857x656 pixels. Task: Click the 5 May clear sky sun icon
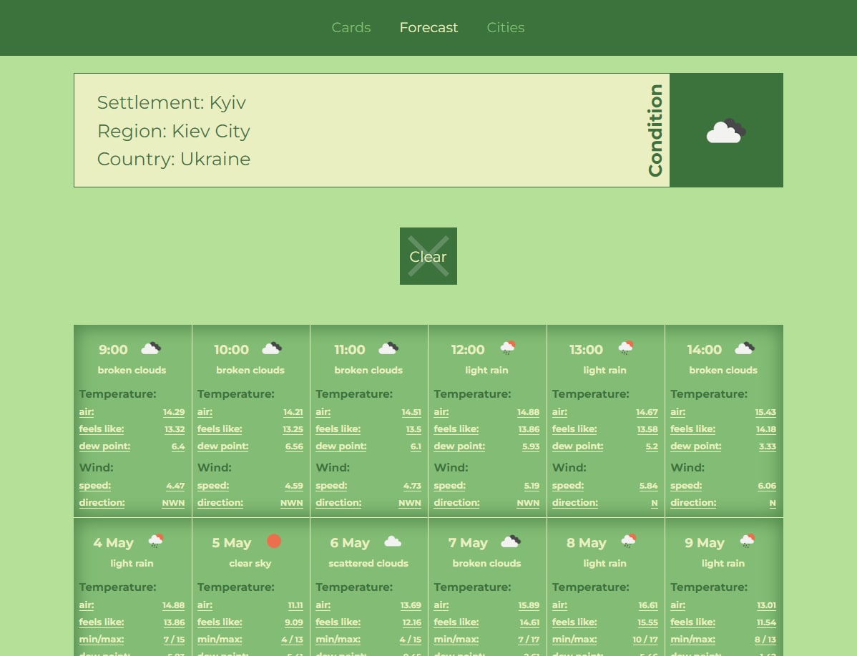pos(274,542)
